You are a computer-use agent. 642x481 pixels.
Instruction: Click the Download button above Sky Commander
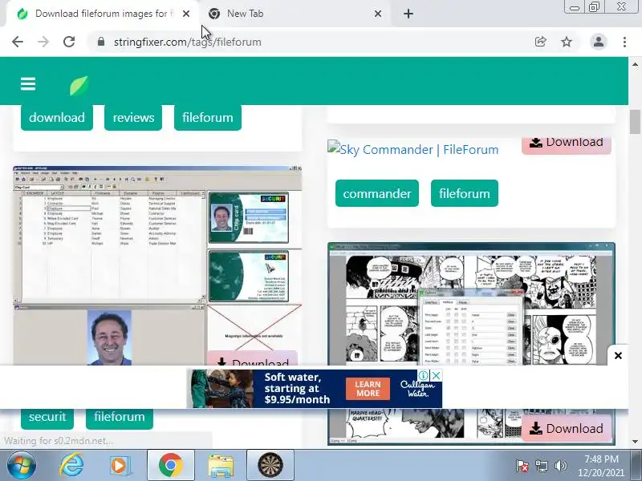(x=567, y=144)
